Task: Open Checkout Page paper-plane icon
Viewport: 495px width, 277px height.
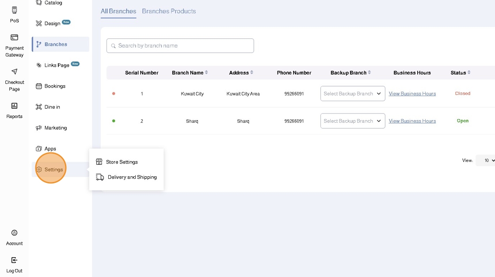Action: (14, 72)
